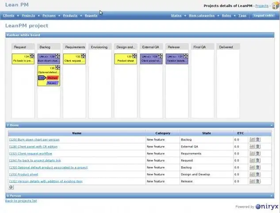Edit the Optional default product item
The image size is (280, 213).
click(252, 167)
